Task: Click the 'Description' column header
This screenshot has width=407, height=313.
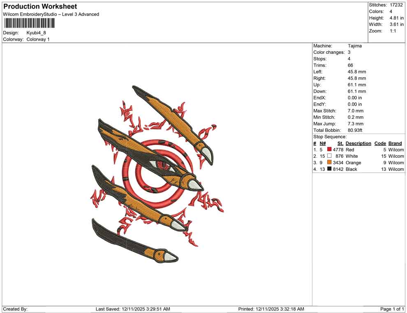Action: click(358, 143)
